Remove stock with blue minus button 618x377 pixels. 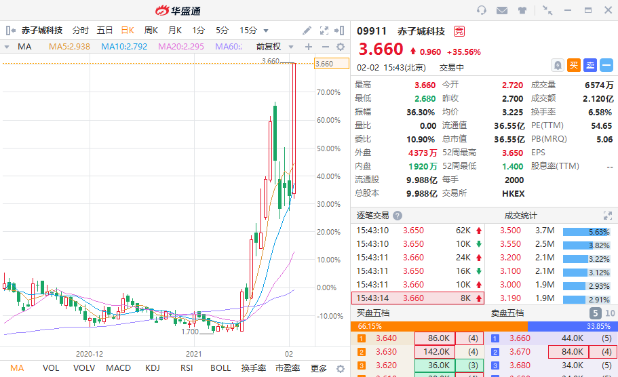pos(606,65)
